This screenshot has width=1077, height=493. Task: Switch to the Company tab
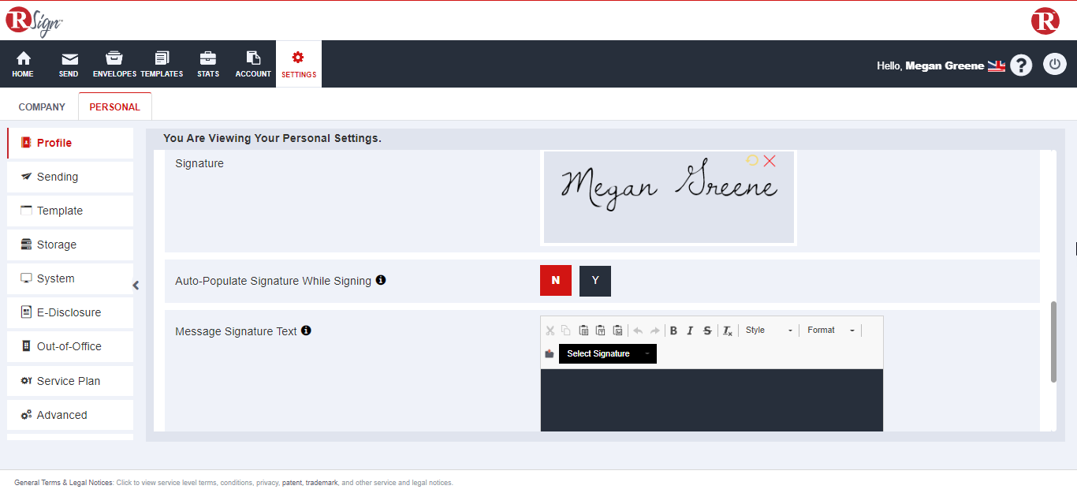point(42,107)
